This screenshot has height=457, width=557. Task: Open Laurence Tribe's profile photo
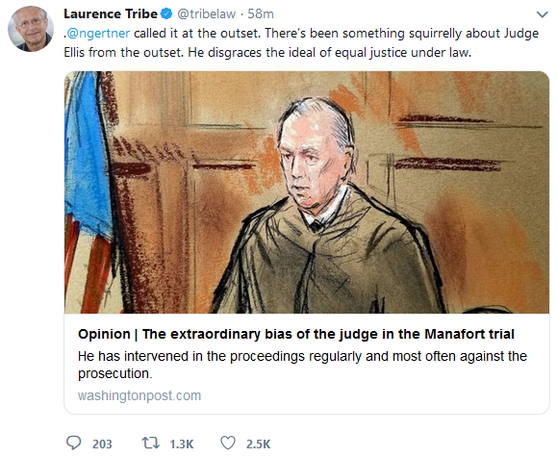coord(31,29)
